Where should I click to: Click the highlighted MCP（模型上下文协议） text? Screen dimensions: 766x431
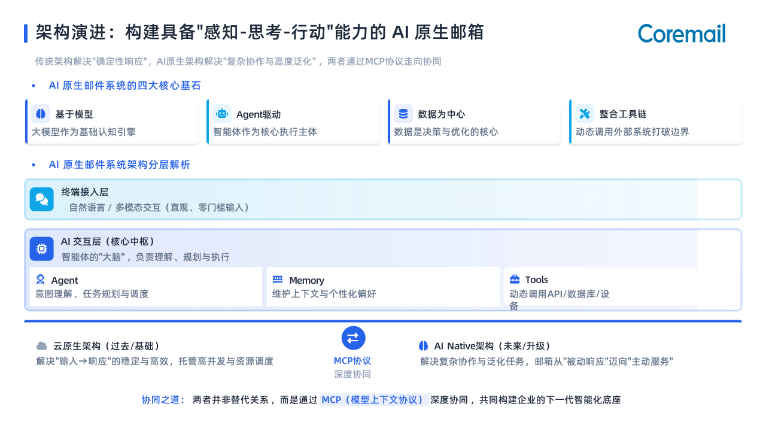[375, 400]
